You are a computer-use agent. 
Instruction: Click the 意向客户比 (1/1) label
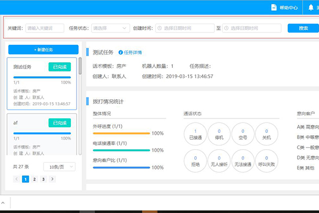110,160
